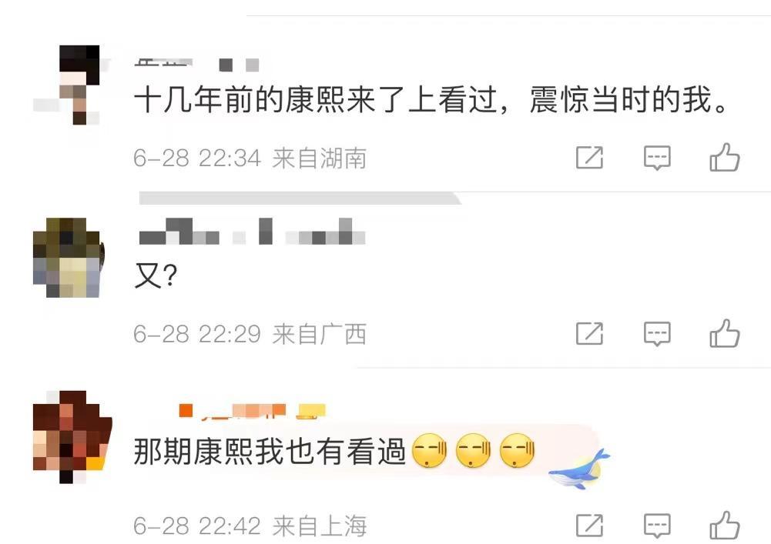The height and width of the screenshot is (544, 771).
Task: Repost the comment posted at 22:34
Action: [589, 158]
